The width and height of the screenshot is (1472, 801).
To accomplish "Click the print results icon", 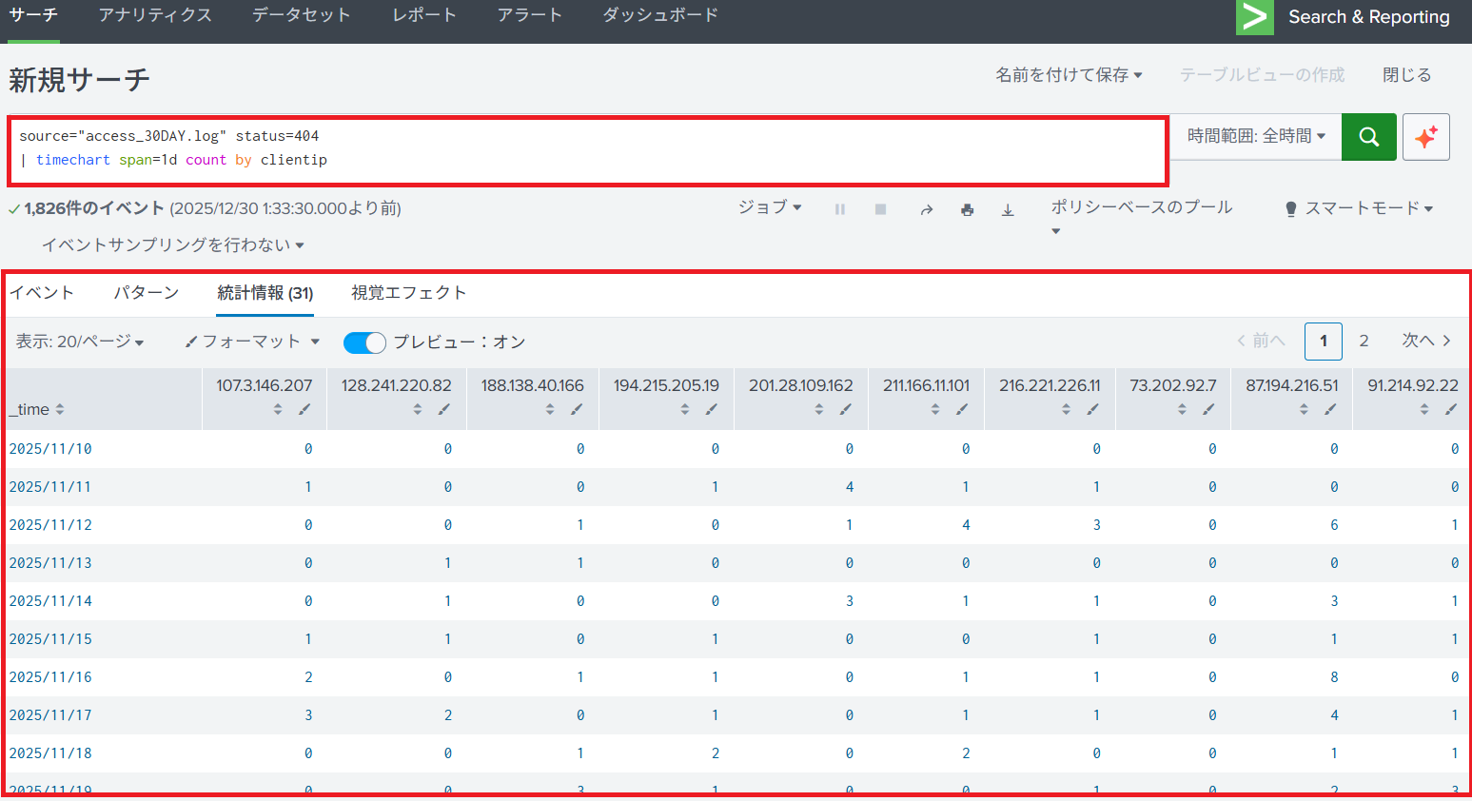I will [967, 210].
